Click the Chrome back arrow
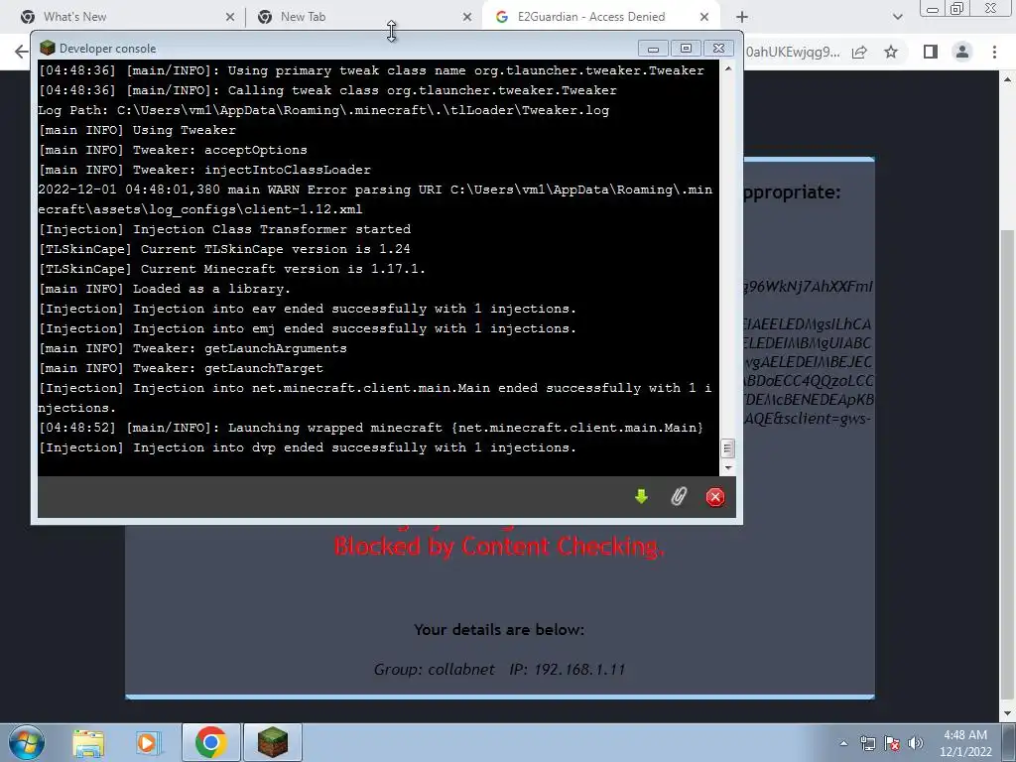This screenshot has width=1016, height=762. tap(21, 52)
